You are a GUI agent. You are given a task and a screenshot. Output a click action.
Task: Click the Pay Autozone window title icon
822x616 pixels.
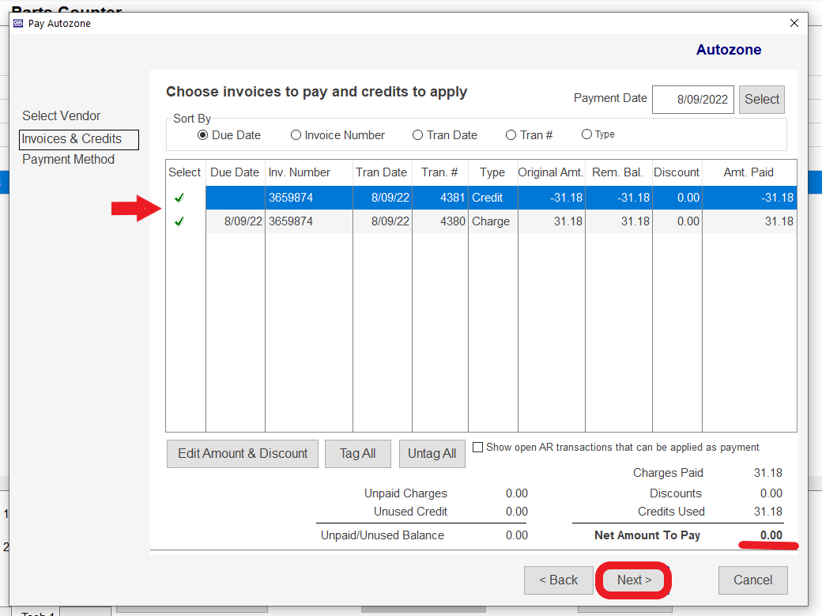click(x=18, y=23)
